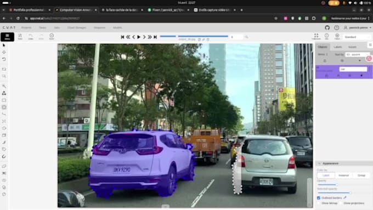Open the user account dropdown
The width and height of the screenshot is (373, 210).
(358, 28)
